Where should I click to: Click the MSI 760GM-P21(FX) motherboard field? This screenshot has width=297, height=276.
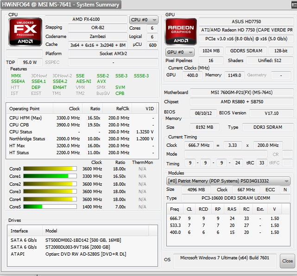[242, 92]
